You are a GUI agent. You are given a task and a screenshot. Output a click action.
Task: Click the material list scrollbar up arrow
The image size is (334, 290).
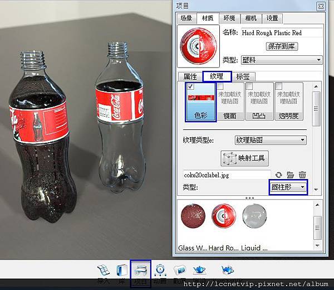(317, 205)
